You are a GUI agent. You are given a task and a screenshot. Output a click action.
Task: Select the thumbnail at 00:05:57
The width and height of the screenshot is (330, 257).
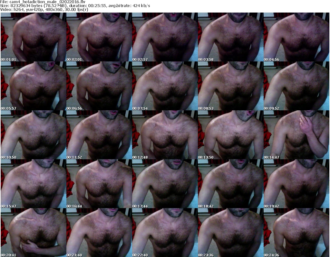coord(33,86)
